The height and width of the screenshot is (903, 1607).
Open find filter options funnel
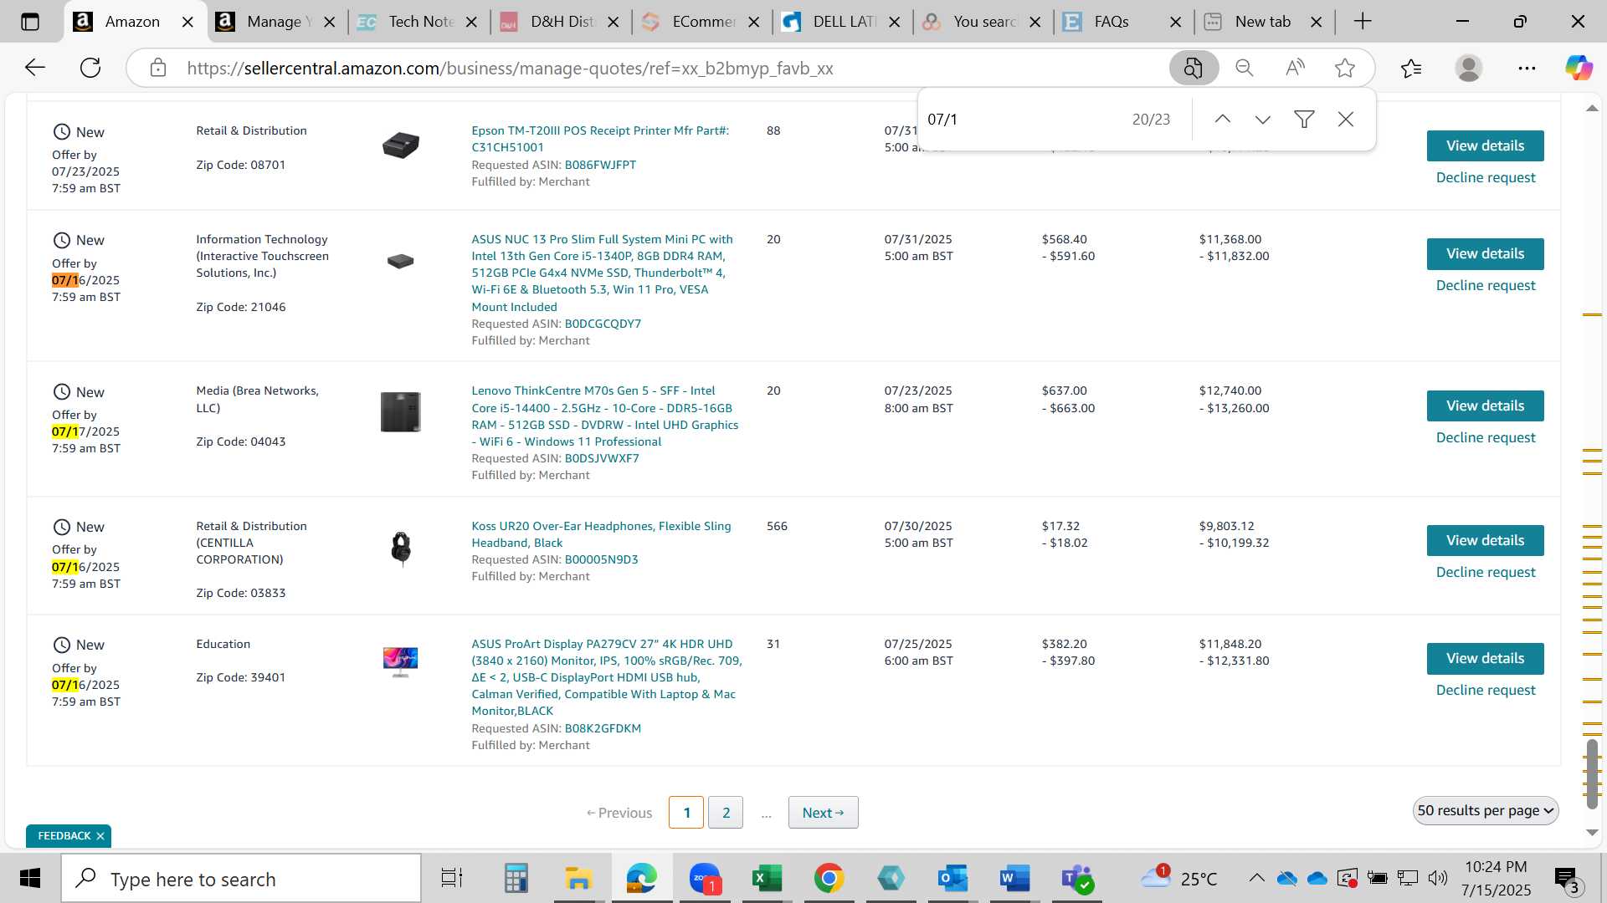1304,120
